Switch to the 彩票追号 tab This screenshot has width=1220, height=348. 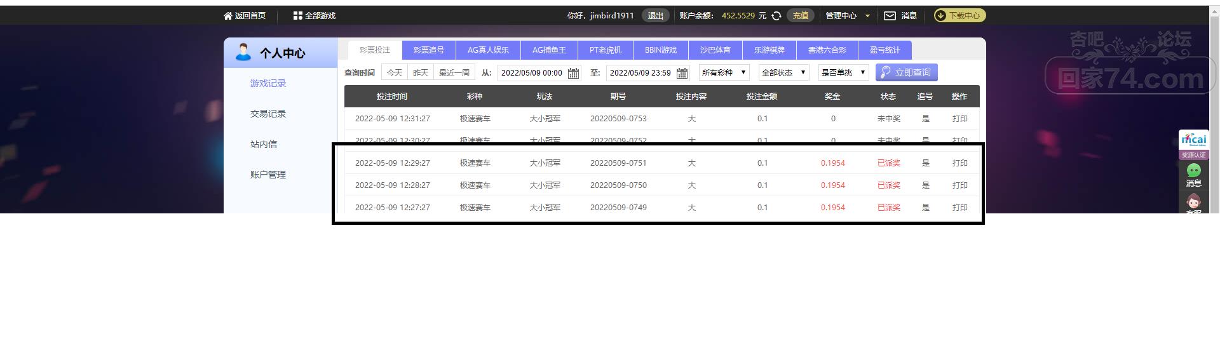[x=429, y=50]
